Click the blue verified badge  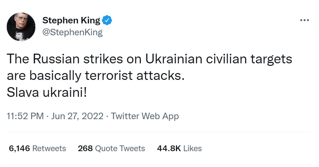(x=107, y=20)
